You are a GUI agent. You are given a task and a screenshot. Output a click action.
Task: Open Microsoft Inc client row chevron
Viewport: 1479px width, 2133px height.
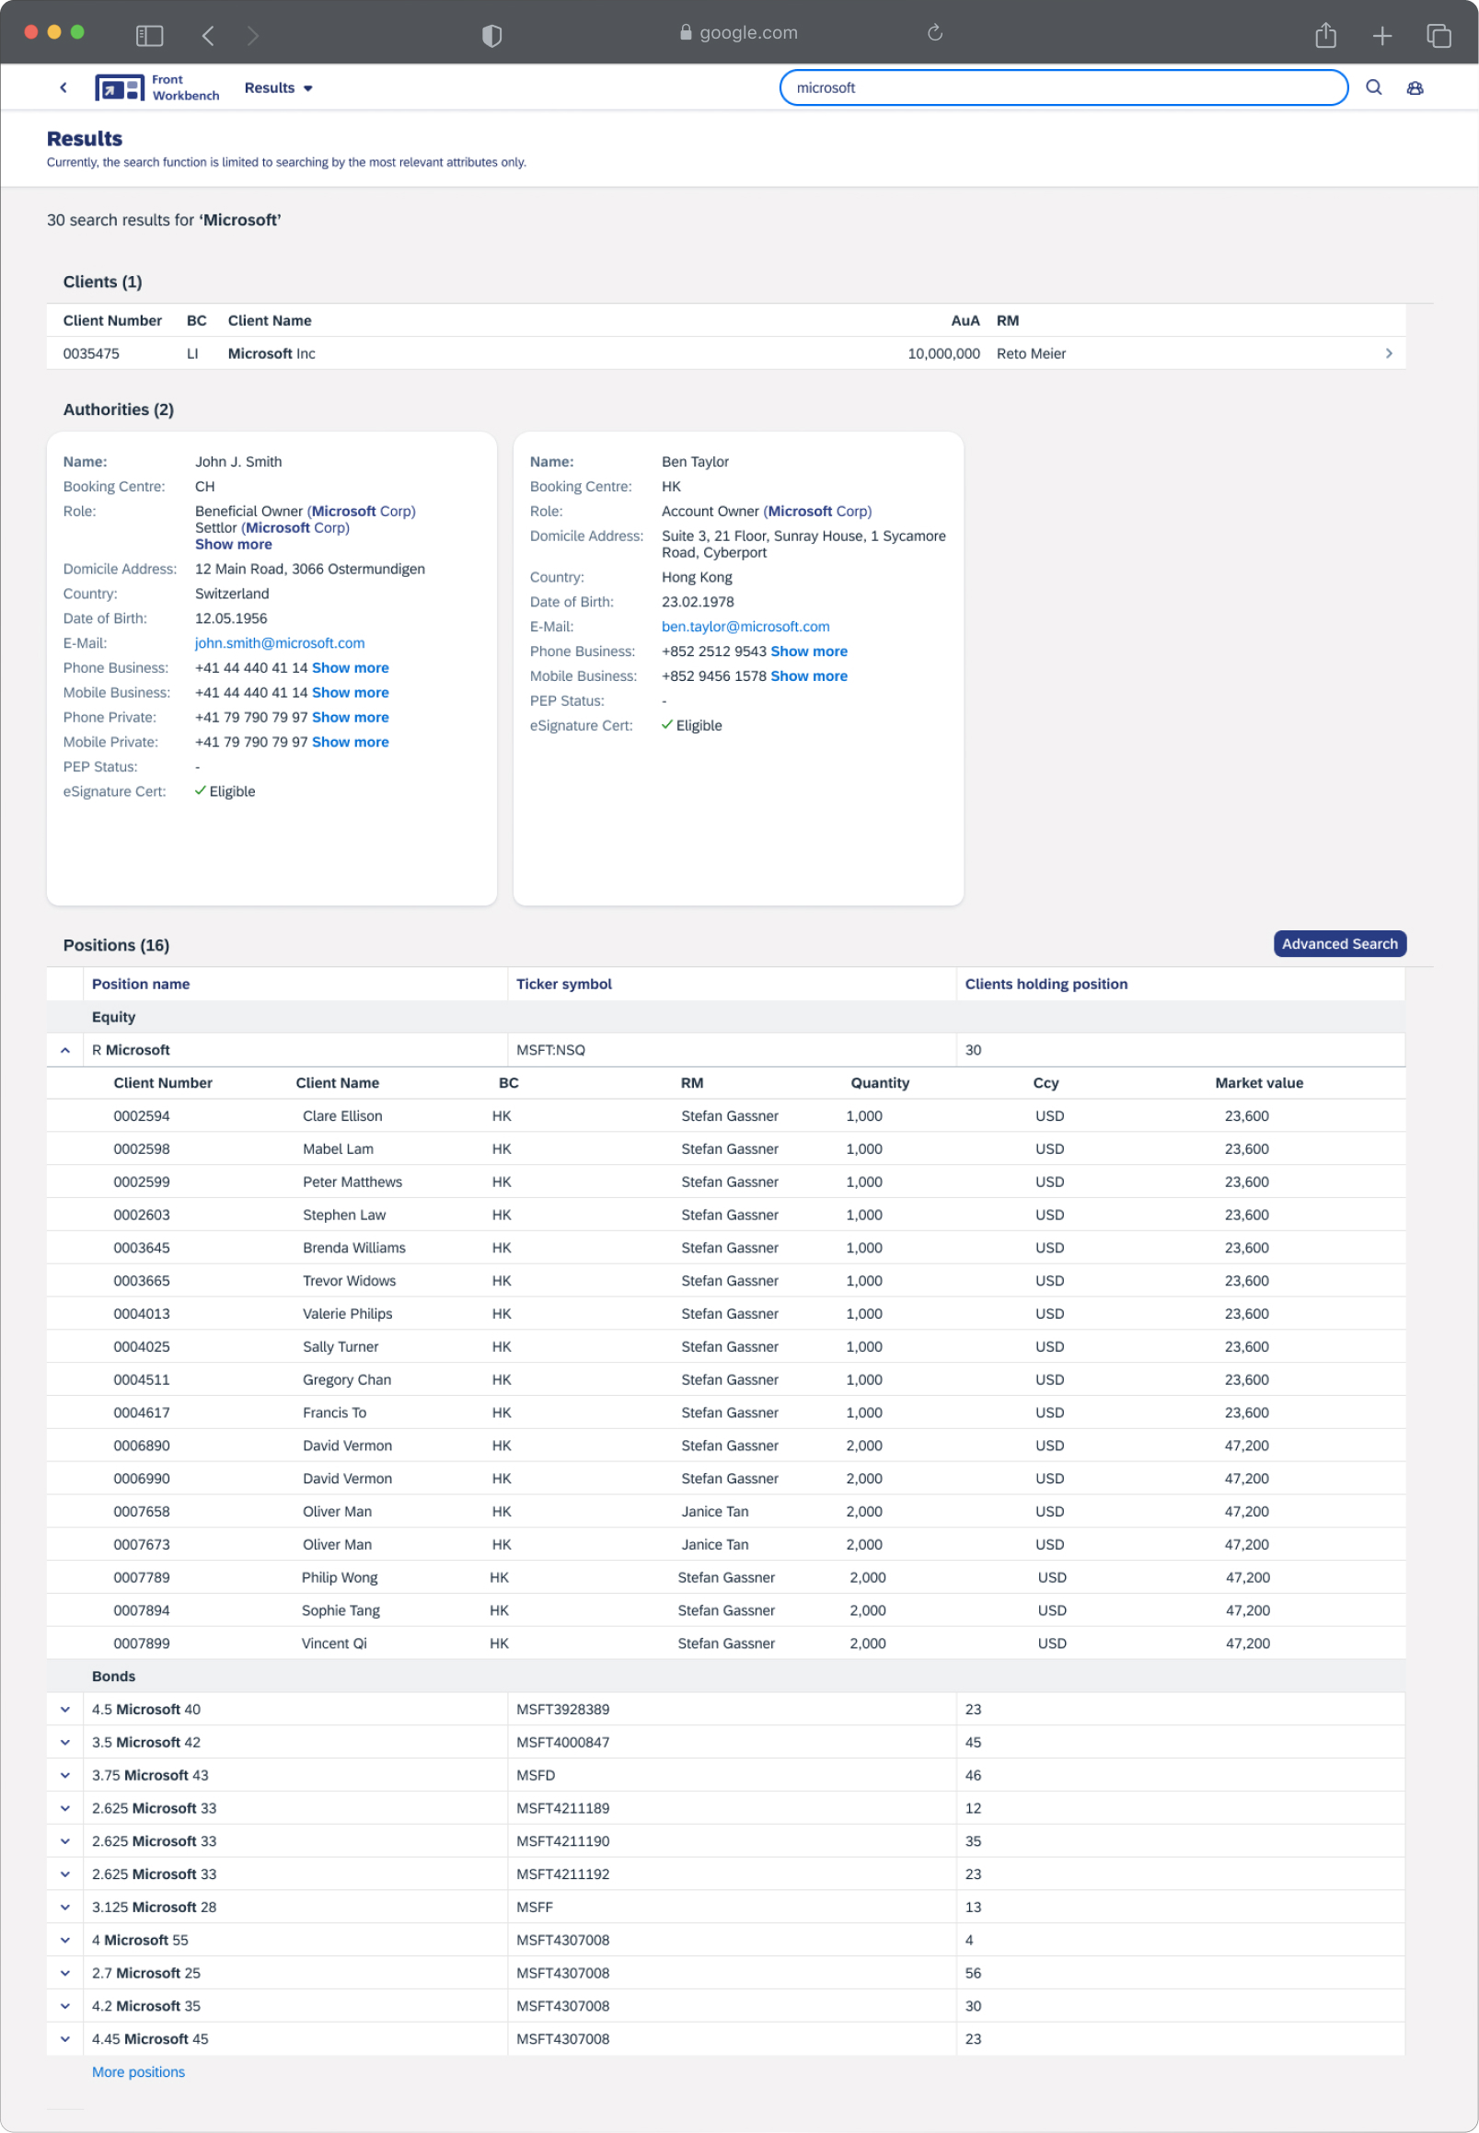pyautogui.click(x=1388, y=353)
